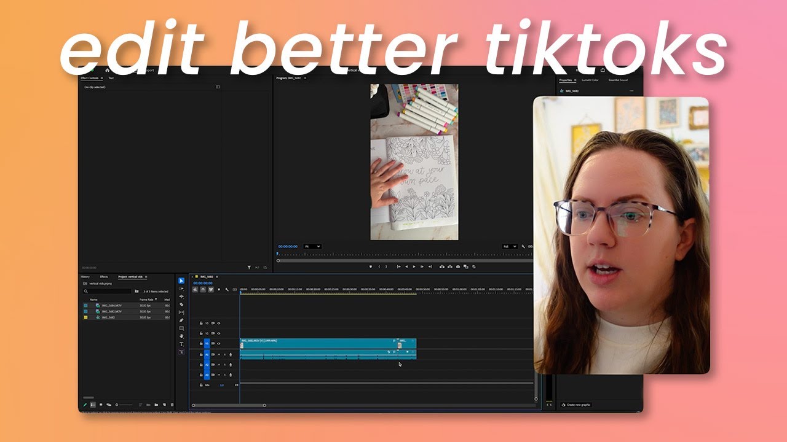Switch project panel to Icon view
This screenshot has height=442, width=787.
(x=101, y=405)
